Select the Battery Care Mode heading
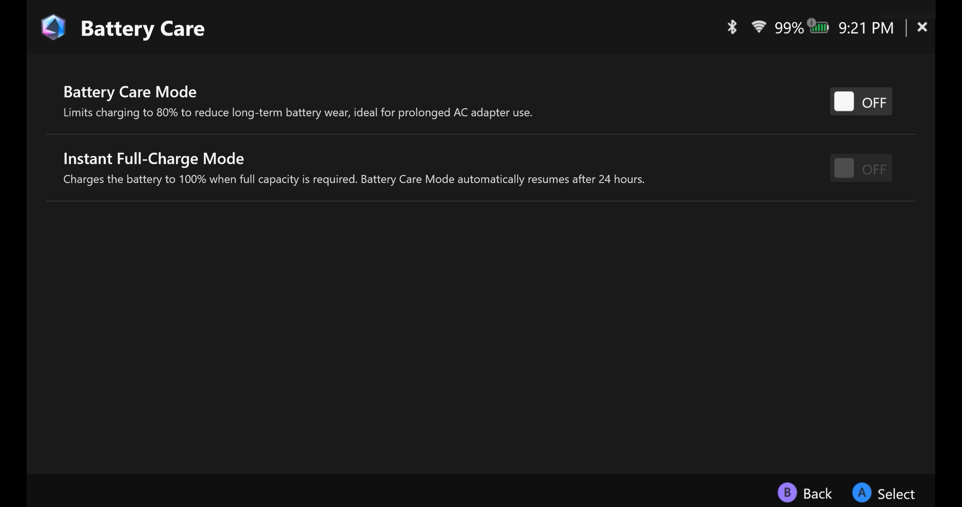 tap(130, 92)
